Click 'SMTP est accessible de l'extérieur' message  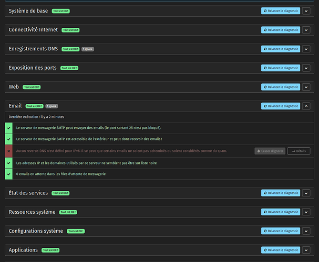point(89,139)
